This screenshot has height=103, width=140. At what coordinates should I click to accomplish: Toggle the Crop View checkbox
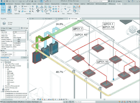[14, 52]
